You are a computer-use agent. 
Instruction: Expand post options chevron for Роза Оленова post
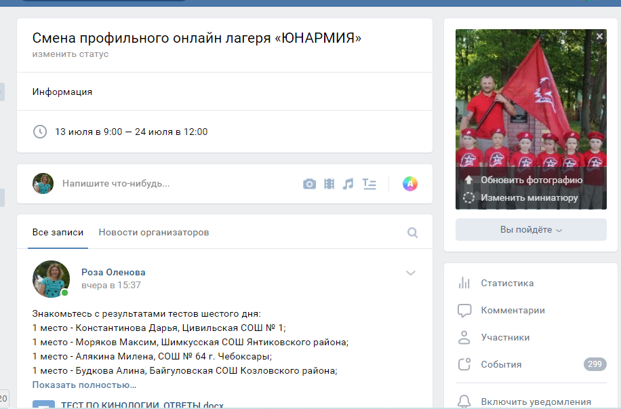(x=411, y=273)
